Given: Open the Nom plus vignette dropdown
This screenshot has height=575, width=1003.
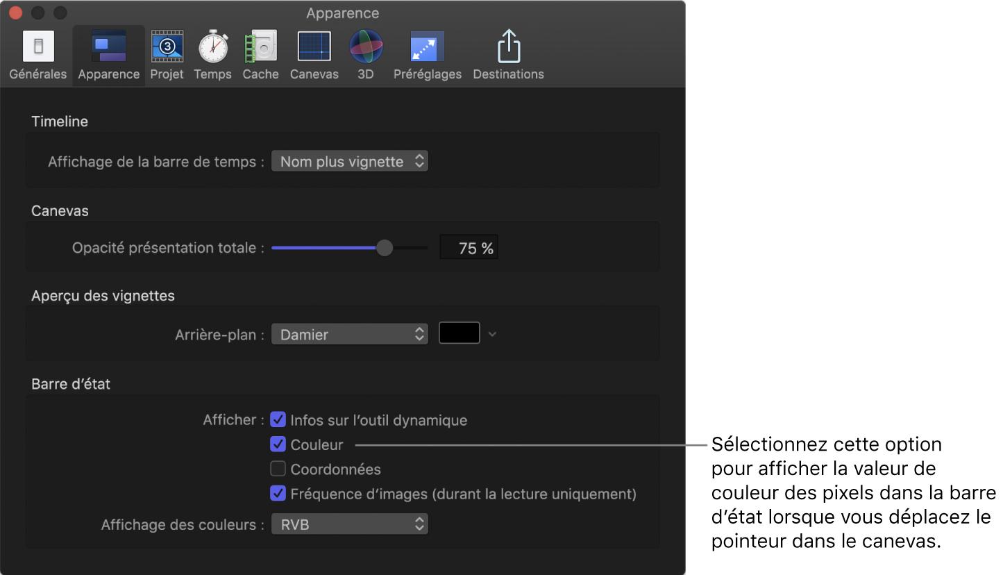Looking at the screenshot, I should [350, 161].
